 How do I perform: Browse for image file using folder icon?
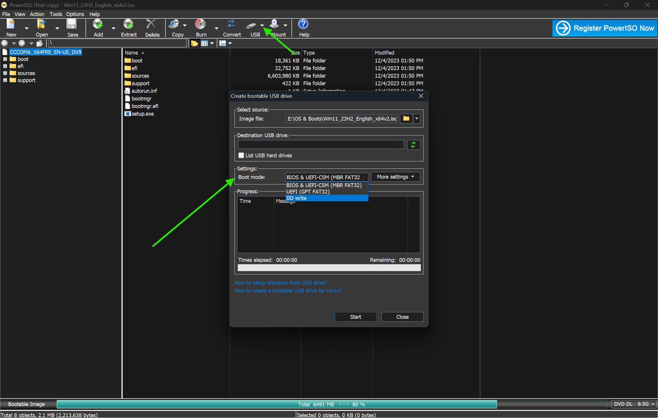[x=406, y=119]
